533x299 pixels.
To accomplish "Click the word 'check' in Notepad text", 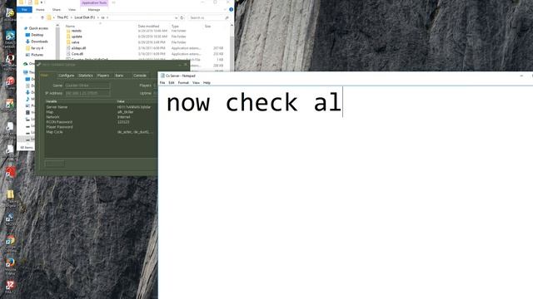I will pyautogui.click(x=262, y=102).
